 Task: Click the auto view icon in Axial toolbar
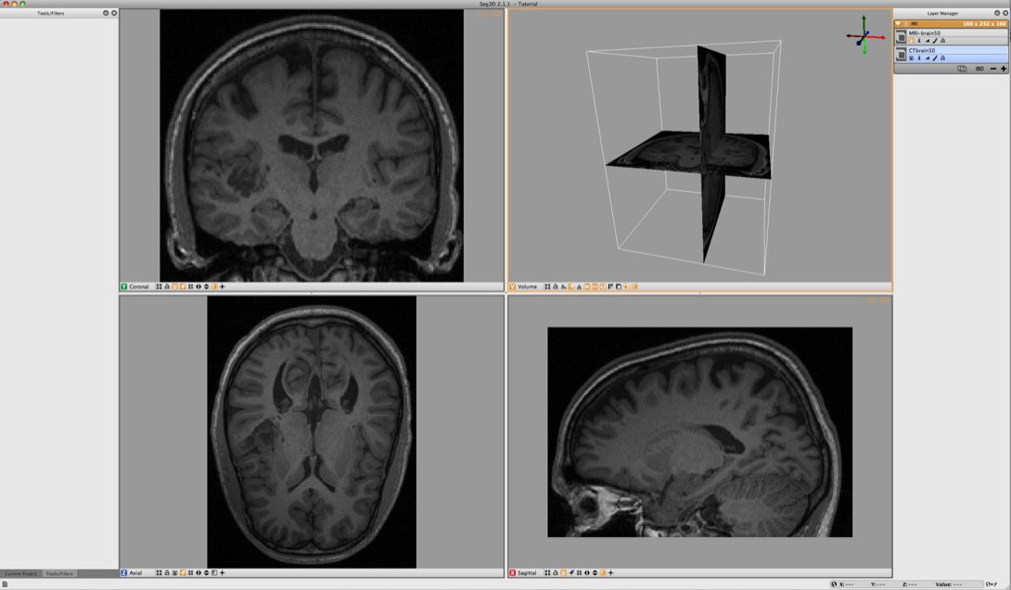(x=159, y=572)
